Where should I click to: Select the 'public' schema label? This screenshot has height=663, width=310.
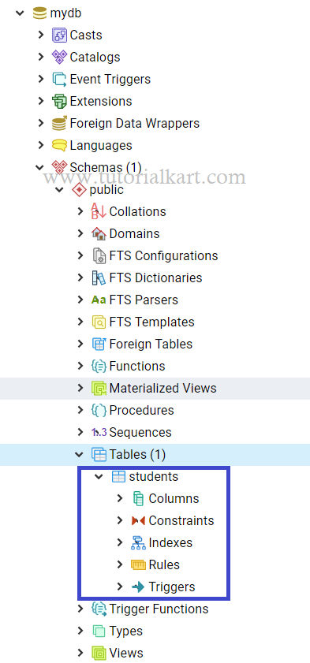coord(106,190)
